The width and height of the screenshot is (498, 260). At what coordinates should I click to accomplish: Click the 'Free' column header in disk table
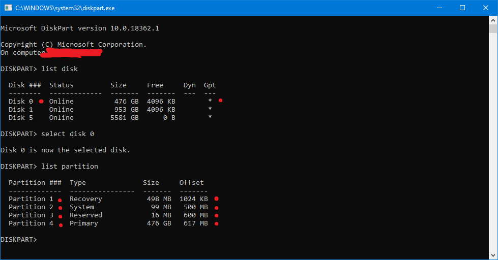click(x=155, y=85)
